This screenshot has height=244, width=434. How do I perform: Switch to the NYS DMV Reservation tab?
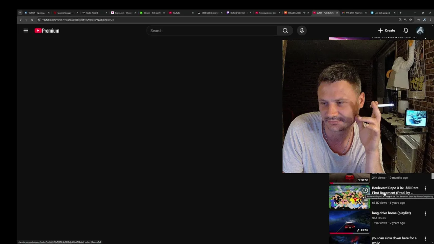point(354,13)
